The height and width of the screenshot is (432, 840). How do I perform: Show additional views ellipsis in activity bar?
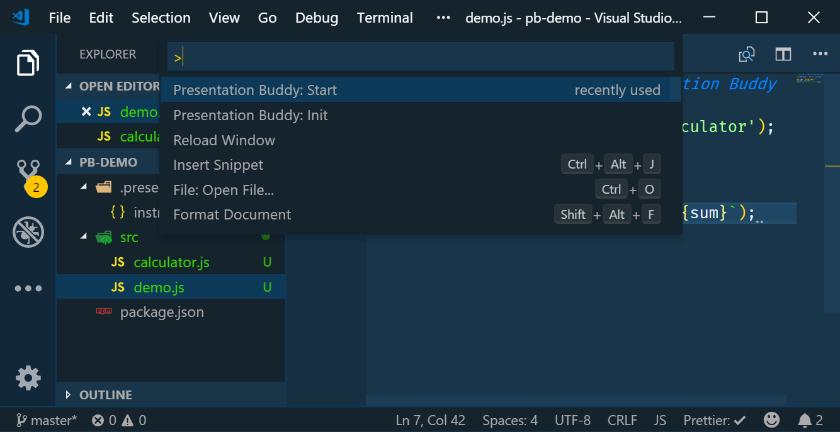tap(28, 288)
